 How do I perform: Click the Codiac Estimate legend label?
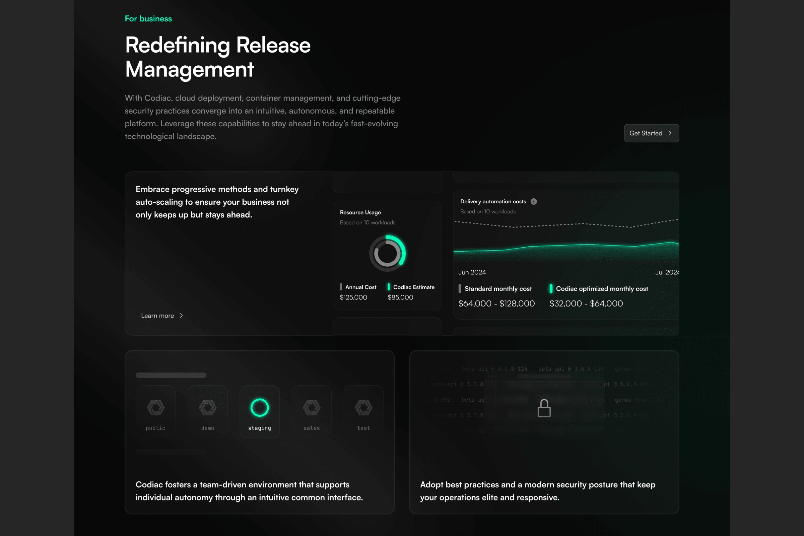(x=414, y=287)
